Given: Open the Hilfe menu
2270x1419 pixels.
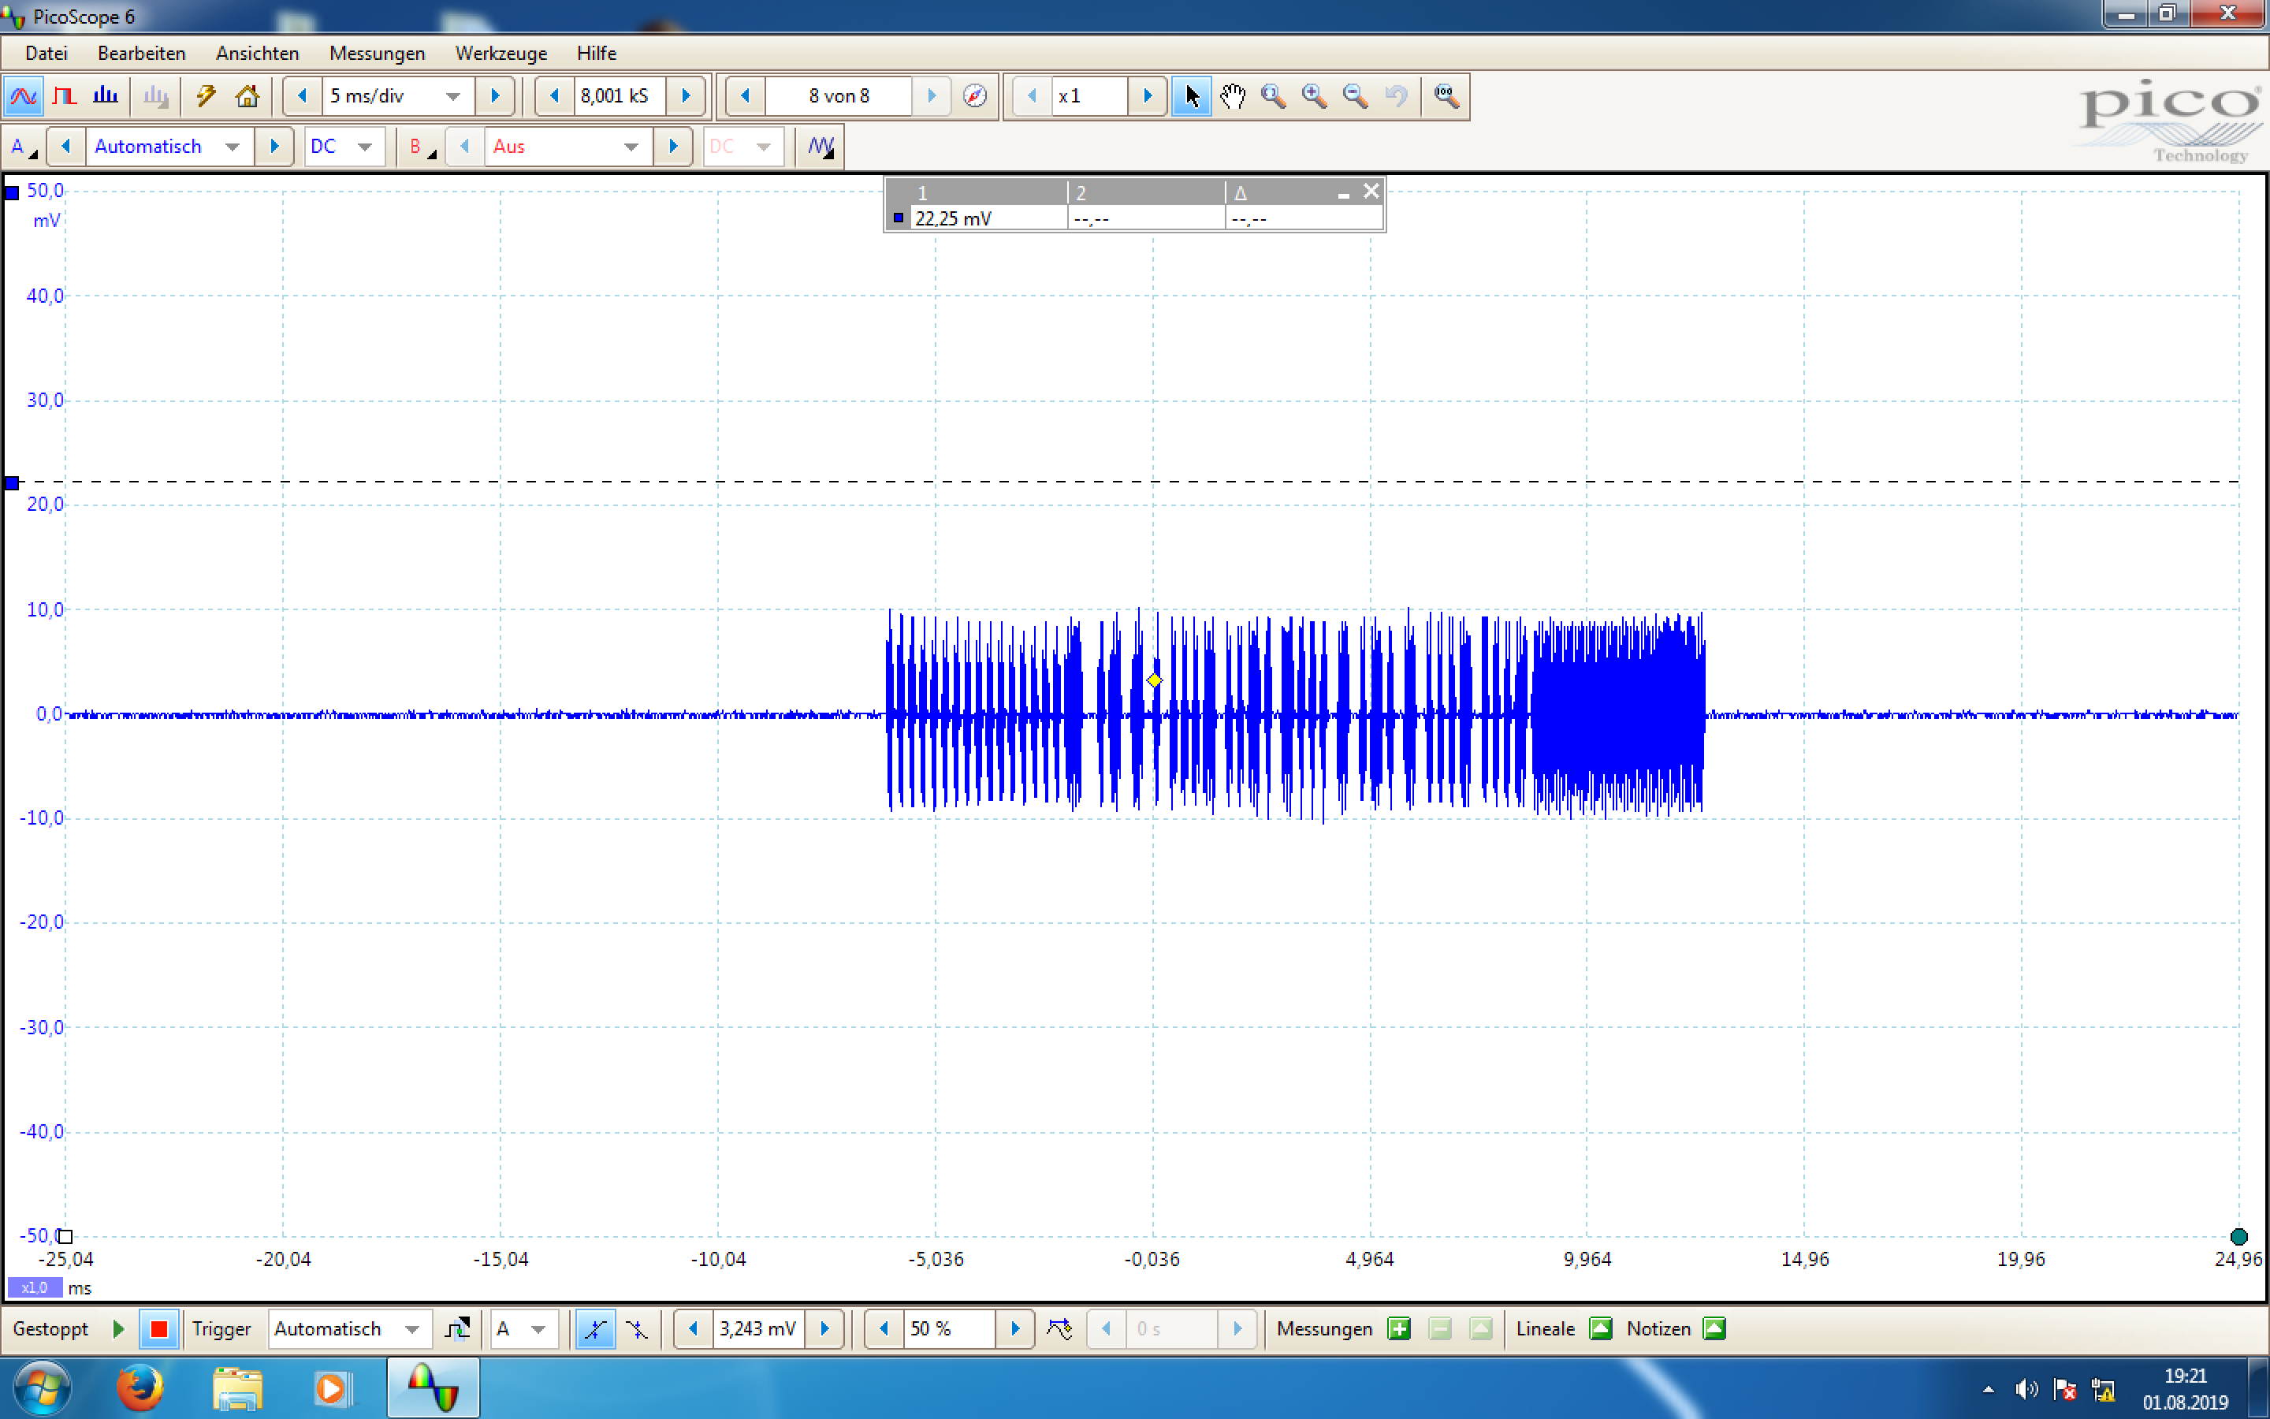Looking at the screenshot, I should pos(597,54).
